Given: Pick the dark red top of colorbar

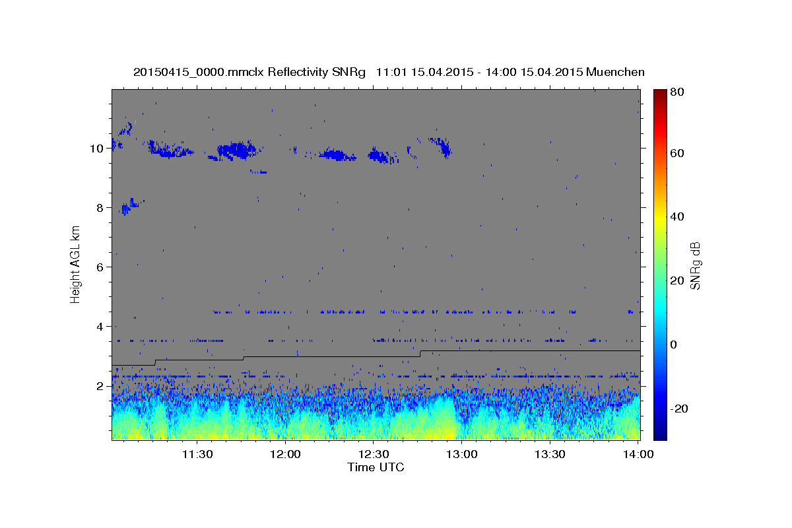Looking at the screenshot, I should coord(659,94).
